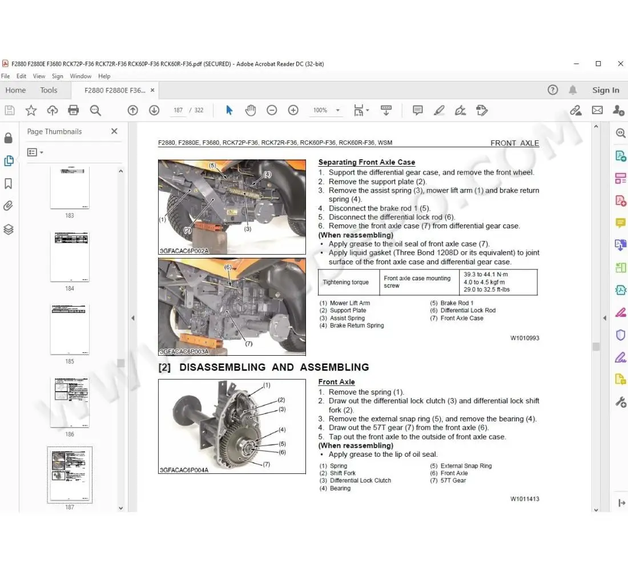Click the page number field 187
Screen dimensions: 628x571
coord(178,110)
